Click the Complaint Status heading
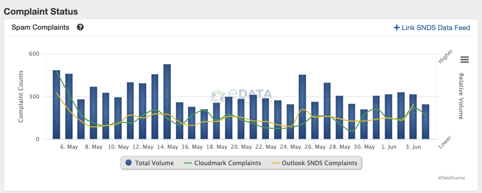482x193 pixels. point(41,11)
